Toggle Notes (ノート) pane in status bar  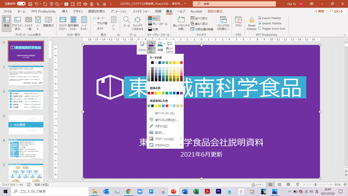257,185
